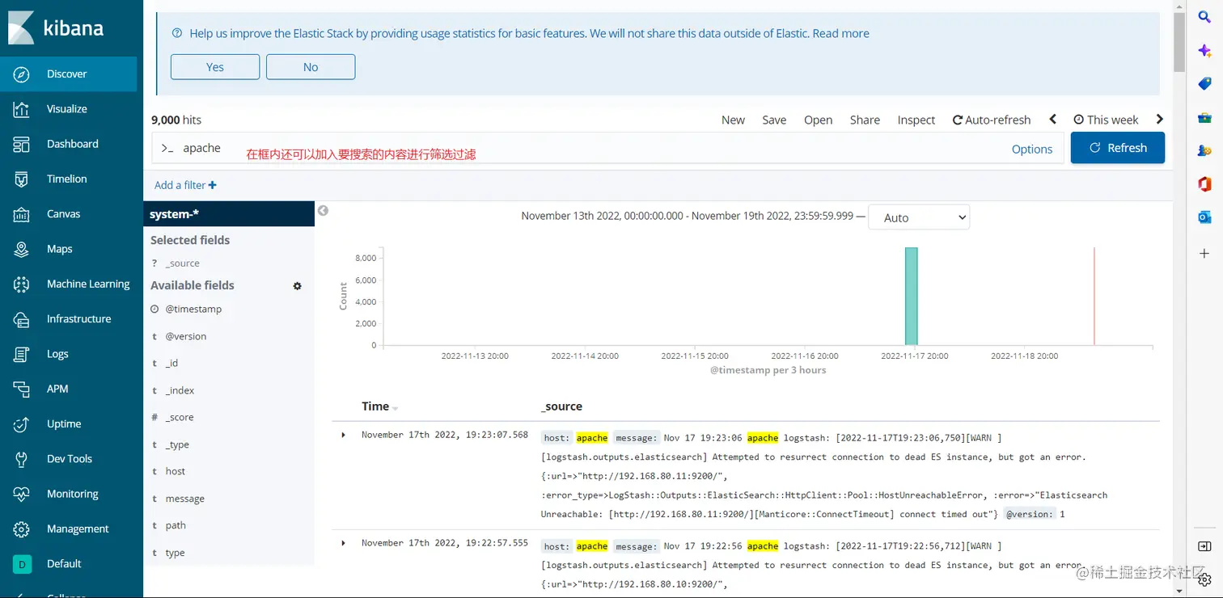The height and width of the screenshot is (598, 1223).
Task: Go to previous time range arrow
Action: coord(1053,120)
